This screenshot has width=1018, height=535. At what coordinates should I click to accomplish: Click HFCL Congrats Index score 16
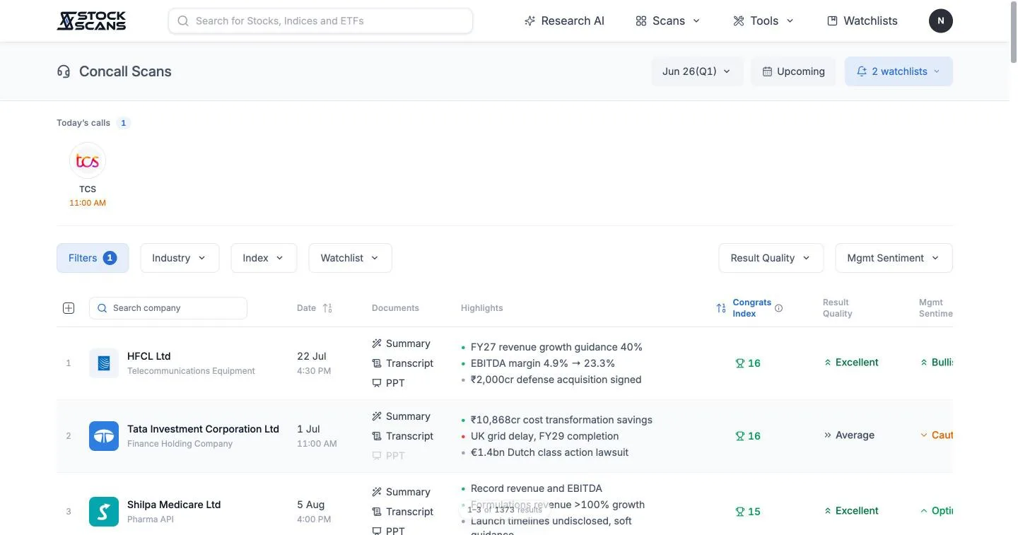pos(748,363)
